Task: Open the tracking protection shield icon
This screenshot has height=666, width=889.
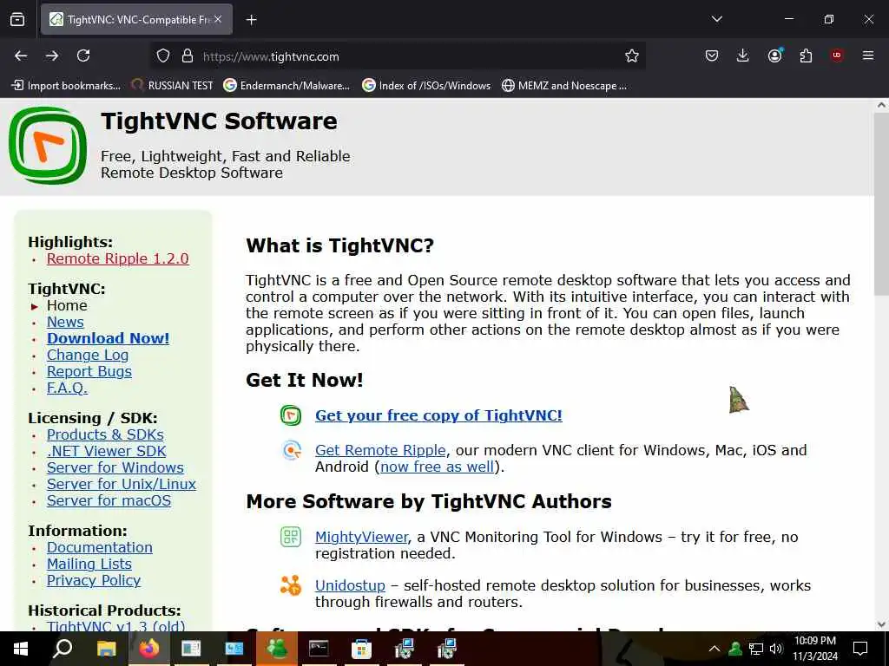Action: (163, 56)
